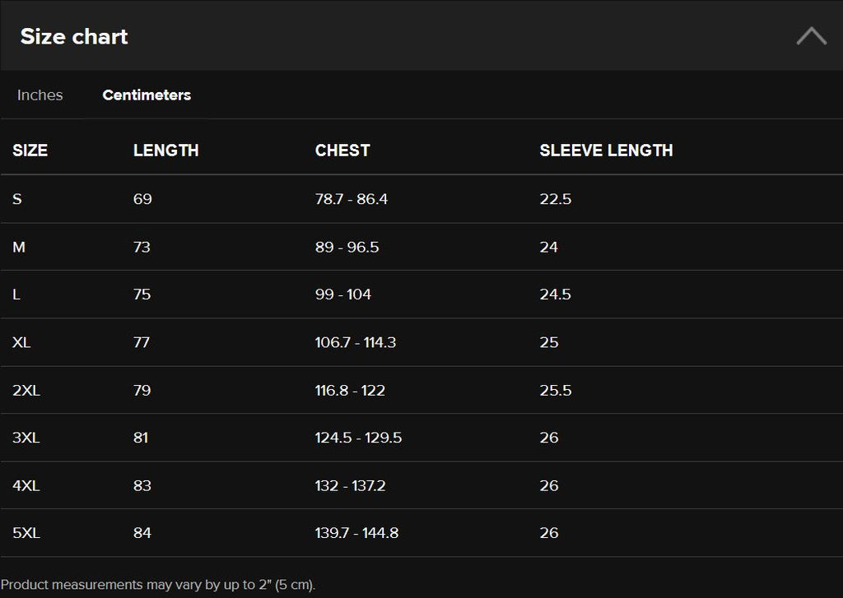843x598 pixels.
Task: Click the SLEEVE LENGTH column header
Action: [x=606, y=151]
